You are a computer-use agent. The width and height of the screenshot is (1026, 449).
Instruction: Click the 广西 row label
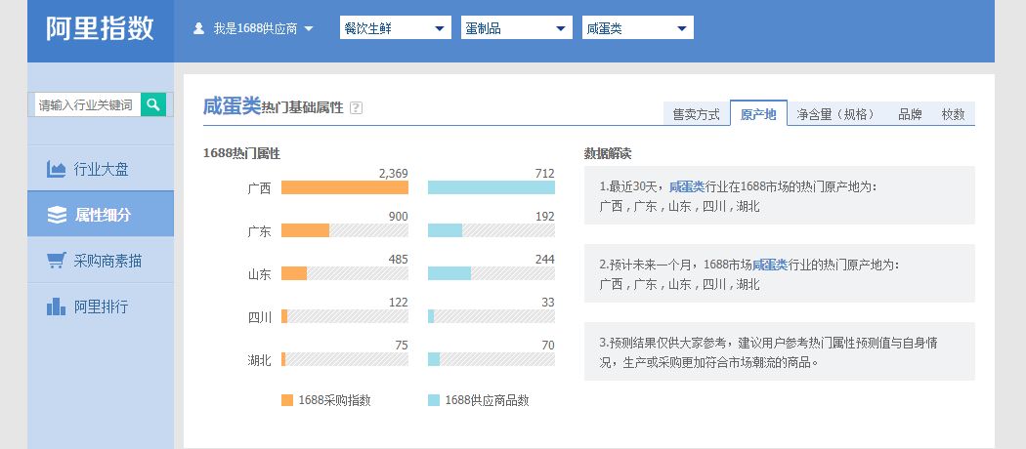tap(259, 189)
